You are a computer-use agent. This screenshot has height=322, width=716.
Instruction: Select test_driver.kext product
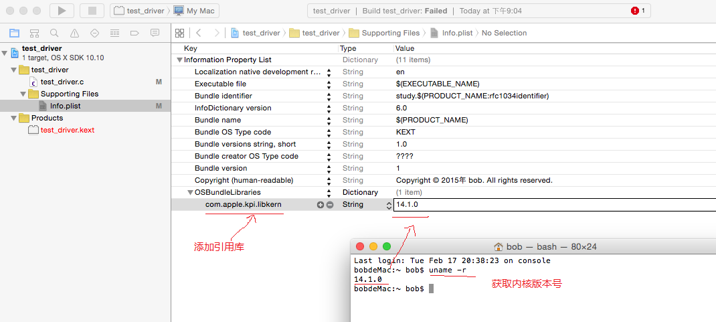[x=67, y=130]
